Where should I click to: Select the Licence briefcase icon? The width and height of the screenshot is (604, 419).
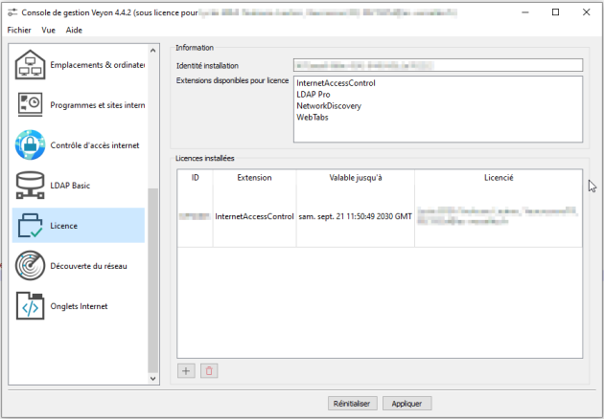click(30, 226)
